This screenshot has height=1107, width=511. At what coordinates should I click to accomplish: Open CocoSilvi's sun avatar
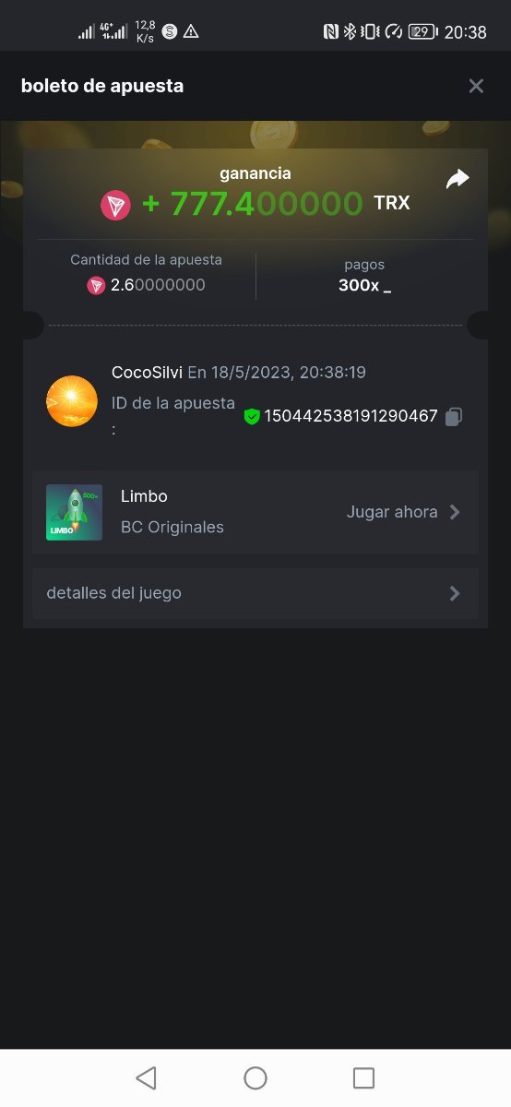coord(72,401)
